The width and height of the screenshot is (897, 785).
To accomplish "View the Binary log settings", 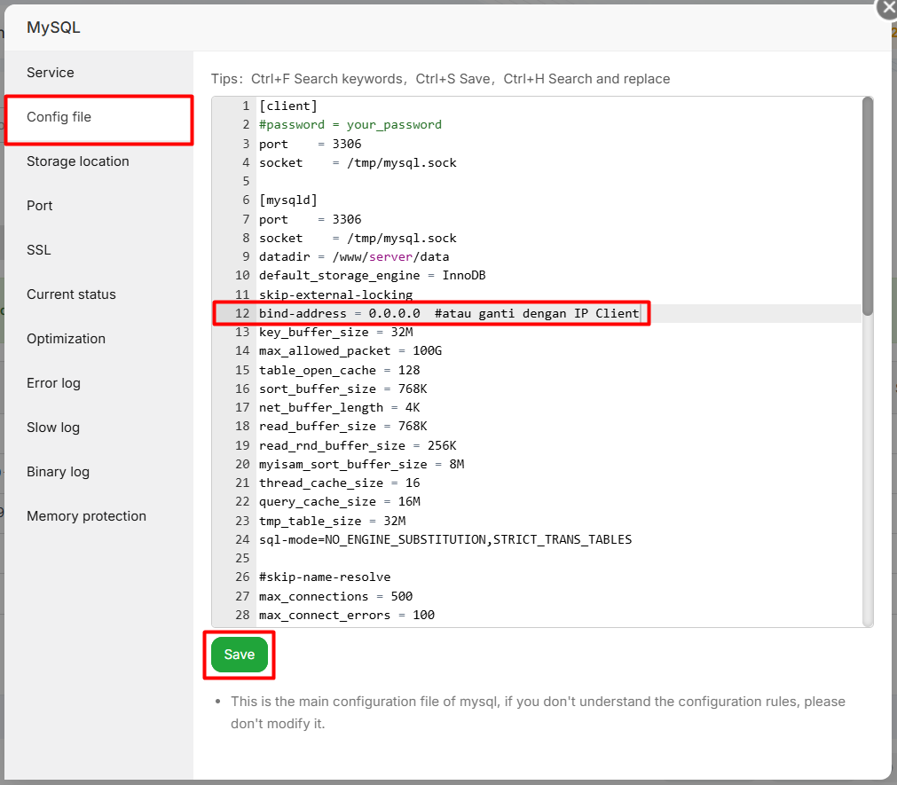I will tap(58, 471).
